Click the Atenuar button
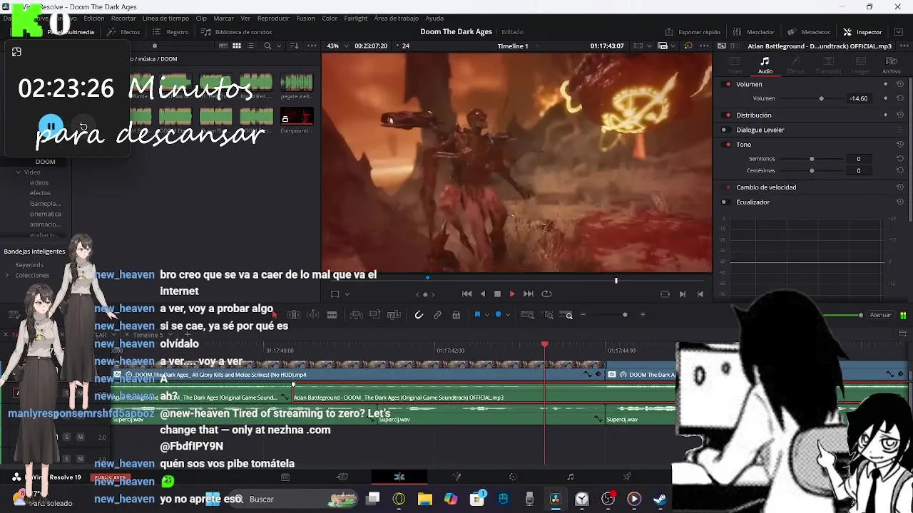 coord(880,315)
